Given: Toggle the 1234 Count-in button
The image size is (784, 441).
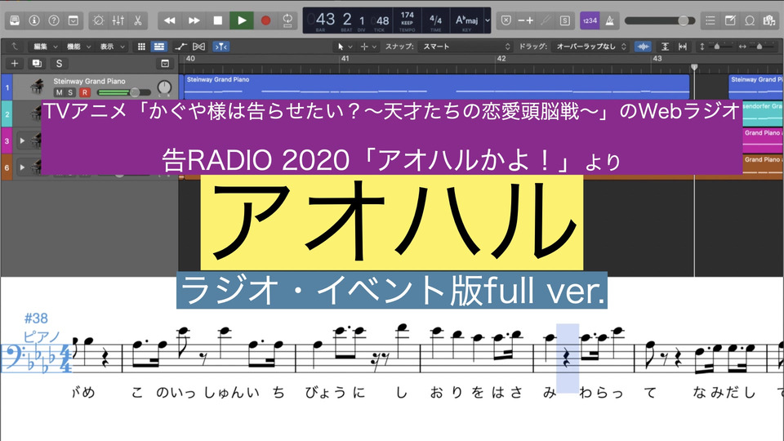Looking at the screenshot, I should tap(590, 20).
